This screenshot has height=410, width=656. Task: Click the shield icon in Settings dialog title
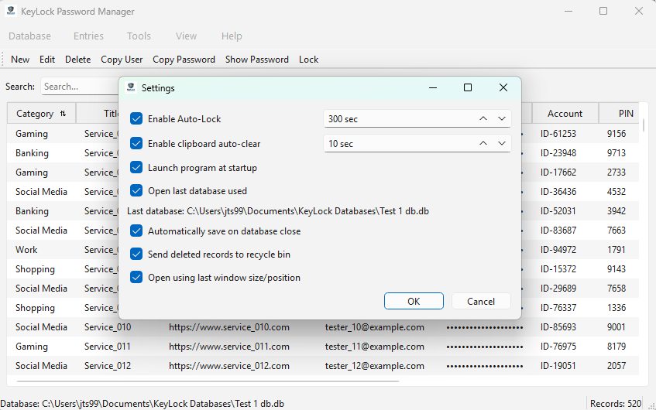tap(131, 88)
